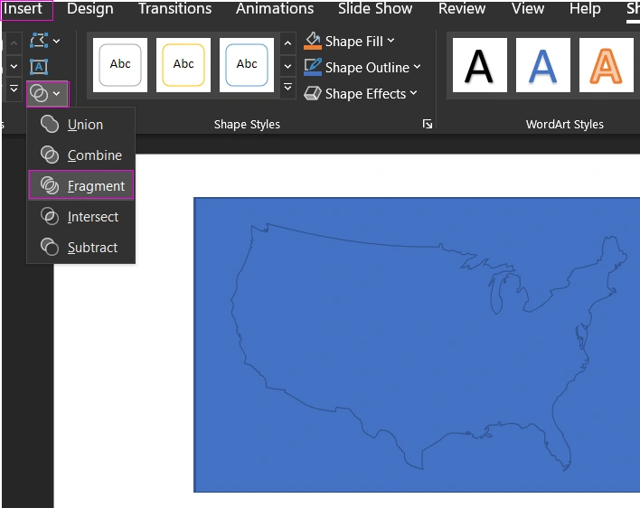Open the Help tab
Screen dimensions: 640x508
point(585,9)
